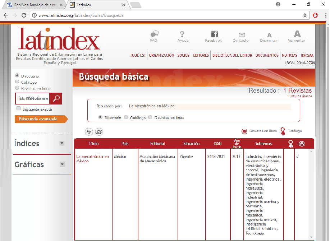Viewport: 330px width, 242px height.
Task: Click the Contacto envelope icon
Action: (242, 35)
